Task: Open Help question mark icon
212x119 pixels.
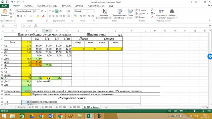Action: (x=191, y=2)
